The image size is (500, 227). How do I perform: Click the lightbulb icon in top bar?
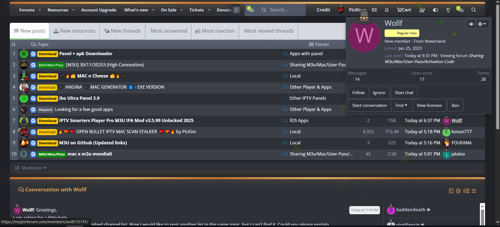point(448,10)
